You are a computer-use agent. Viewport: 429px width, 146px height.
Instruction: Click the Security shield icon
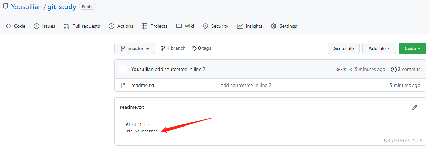coord(205,26)
